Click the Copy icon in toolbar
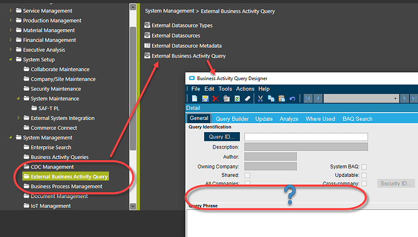Screen dimensions: 418x237 271,99
